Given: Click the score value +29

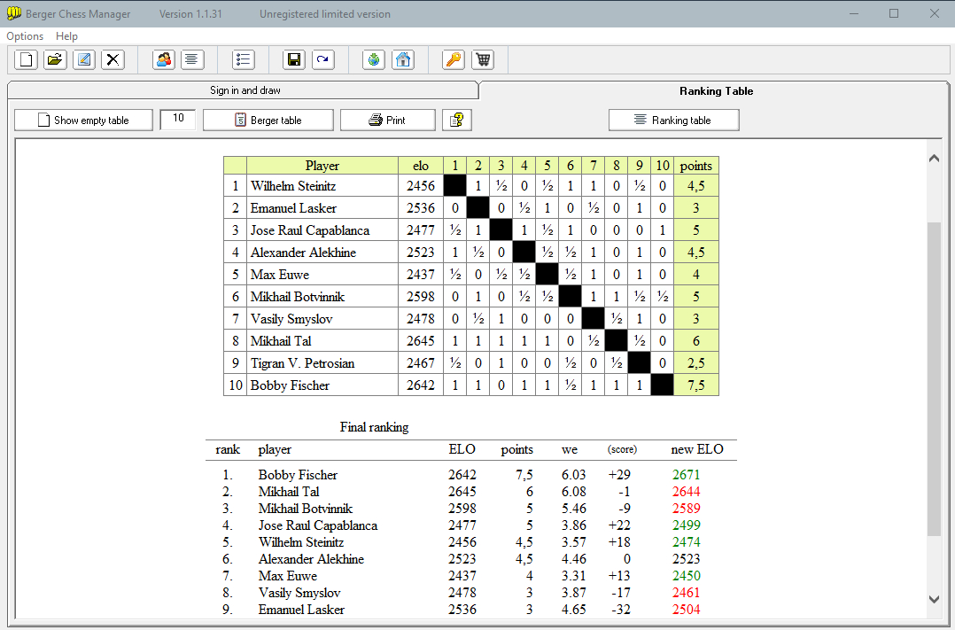Looking at the screenshot, I should [619, 475].
